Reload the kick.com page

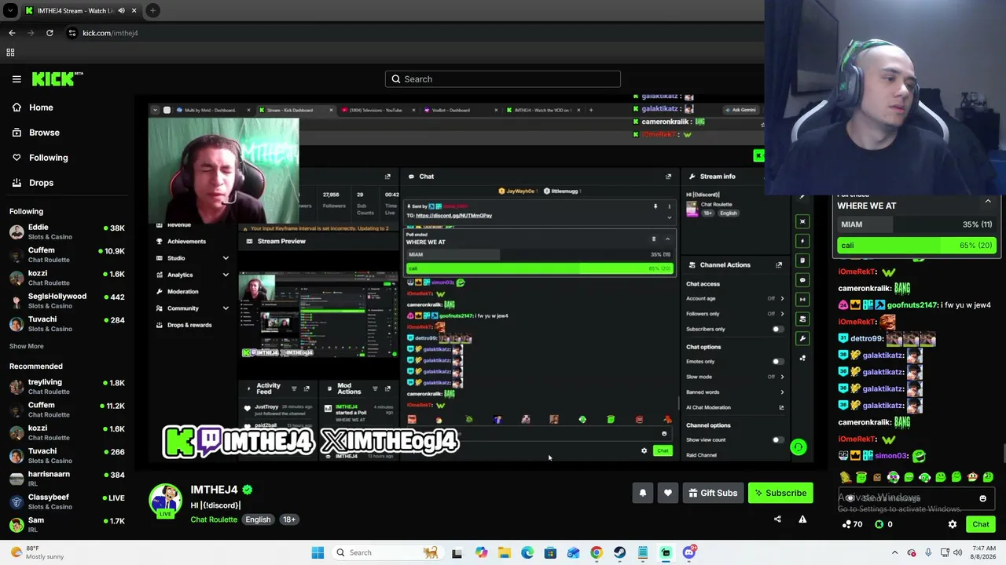(x=50, y=33)
